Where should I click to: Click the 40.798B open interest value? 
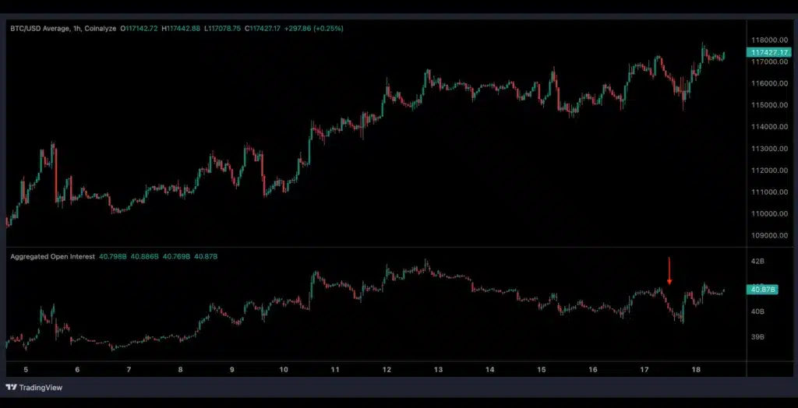(x=112, y=257)
